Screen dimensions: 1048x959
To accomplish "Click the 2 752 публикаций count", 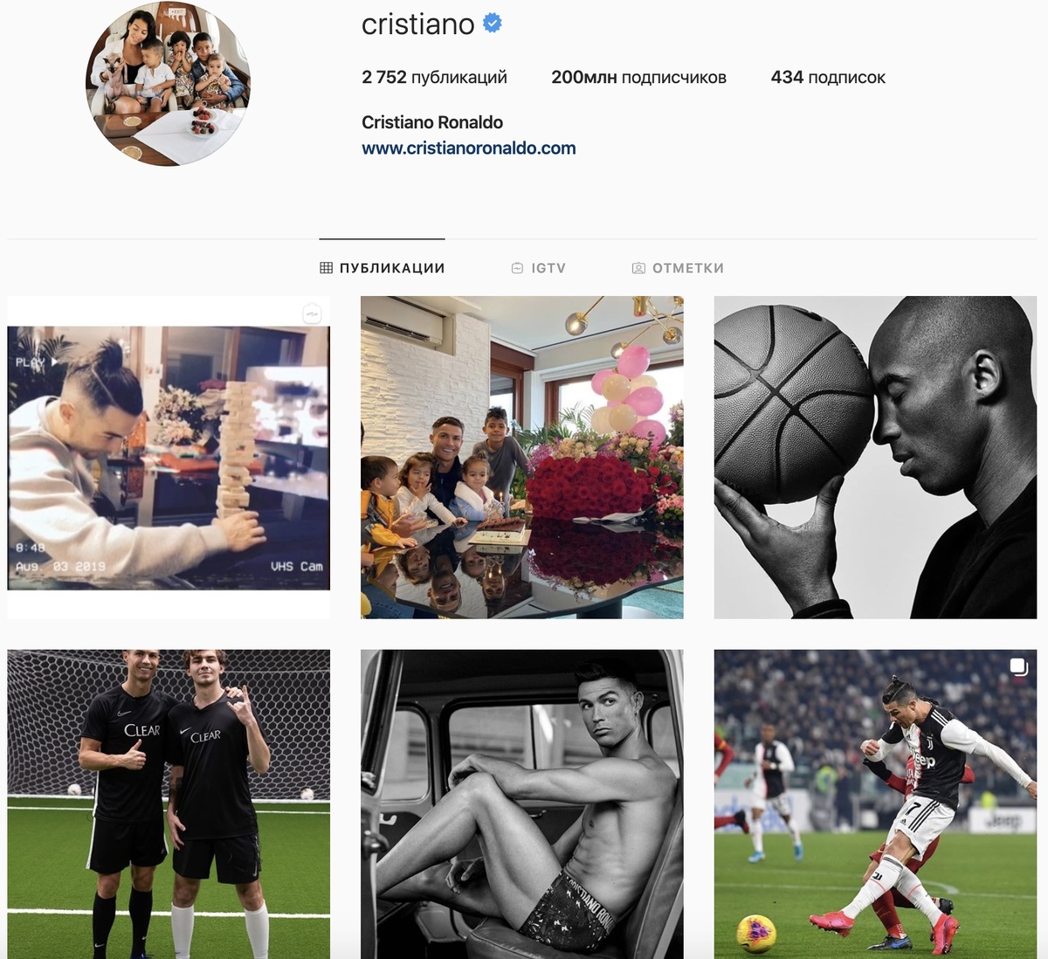I will 434,77.
